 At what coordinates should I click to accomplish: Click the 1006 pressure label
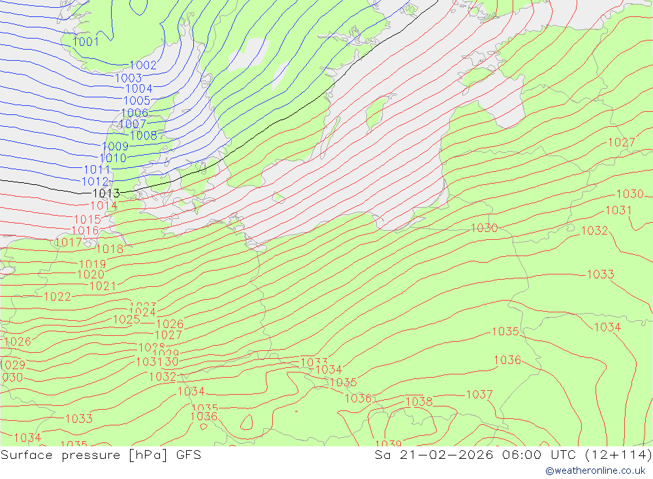(135, 112)
